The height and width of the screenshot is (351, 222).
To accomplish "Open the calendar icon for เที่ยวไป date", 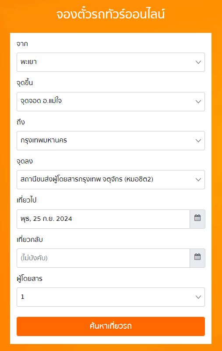I will coord(197,219).
